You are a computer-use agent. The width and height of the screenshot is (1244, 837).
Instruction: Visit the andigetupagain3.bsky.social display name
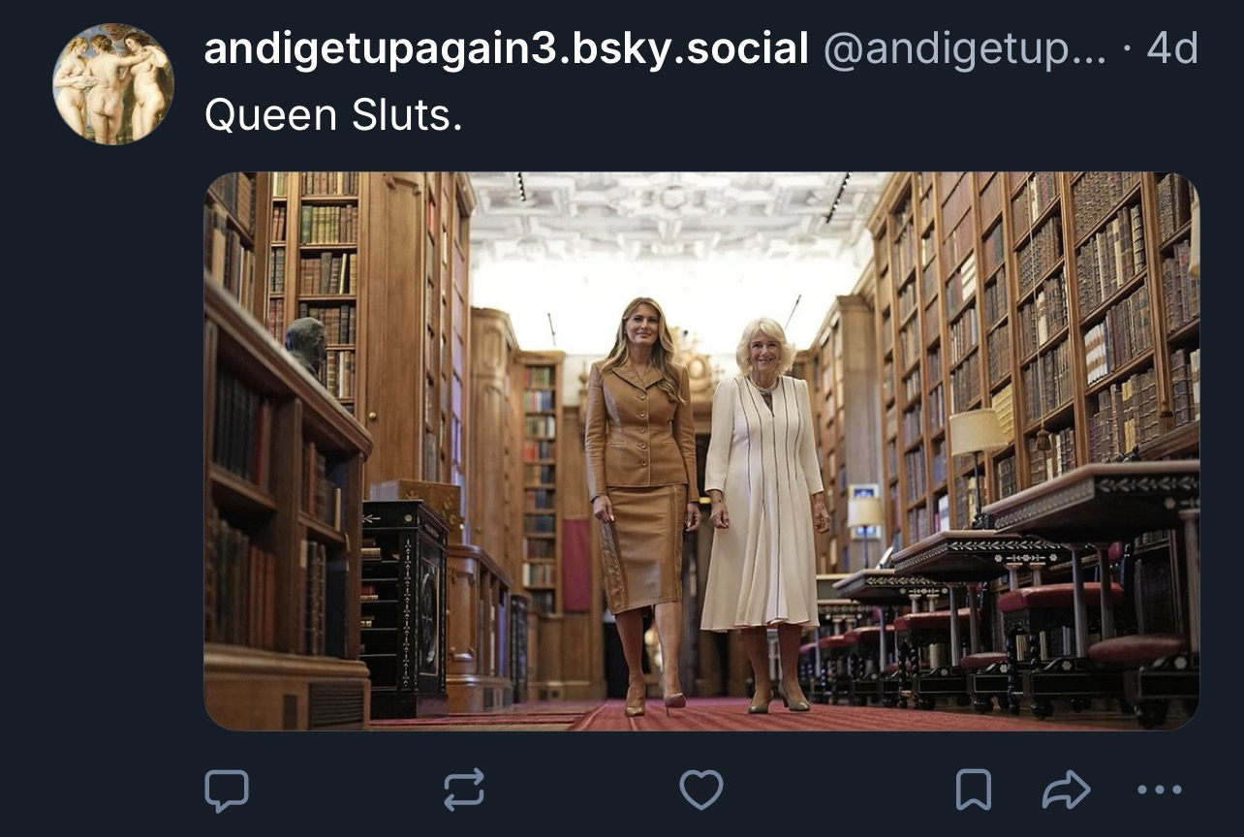tap(506, 48)
